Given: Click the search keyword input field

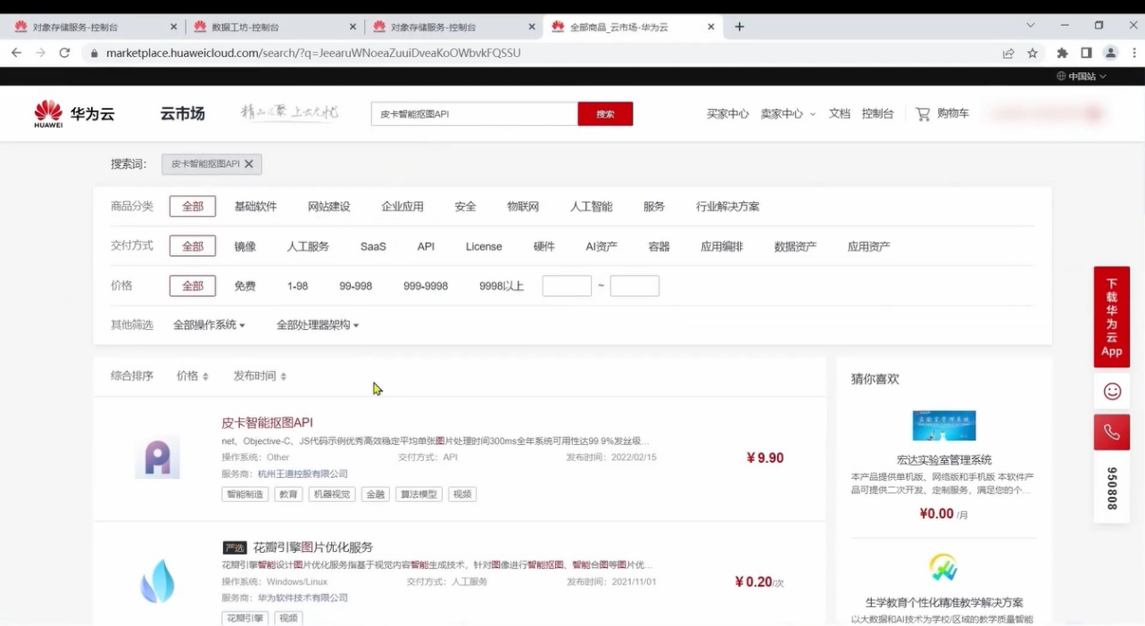Looking at the screenshot, I should [475, 113].
